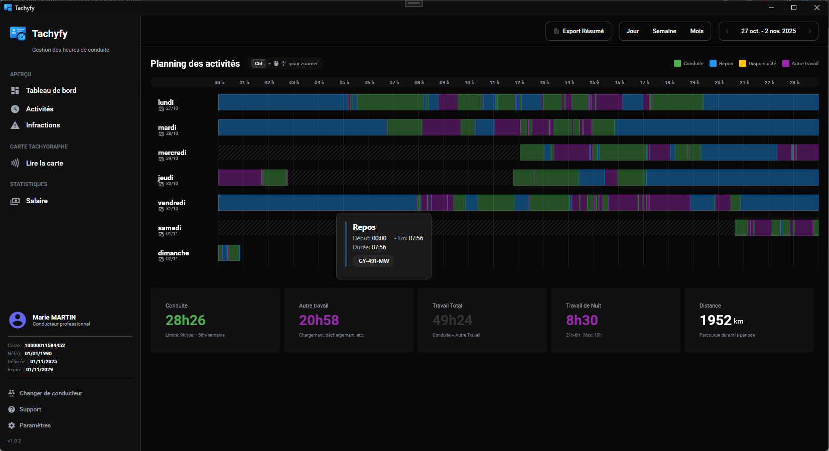829x451 pixels.
Task: Click the GY-491-MW vehicle plate badge
Action: pos(373,261)
